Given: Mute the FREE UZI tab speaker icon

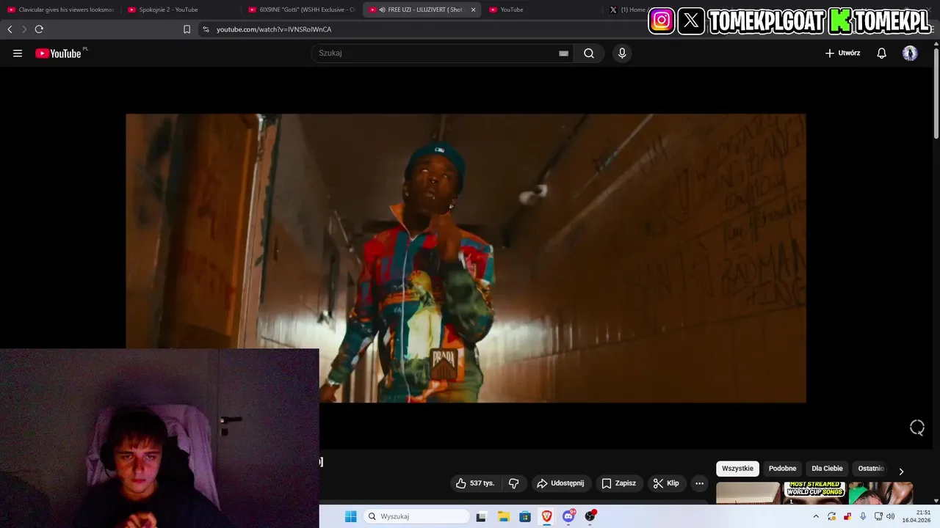Looking at the screenshot, I should (x=382, y=10).
